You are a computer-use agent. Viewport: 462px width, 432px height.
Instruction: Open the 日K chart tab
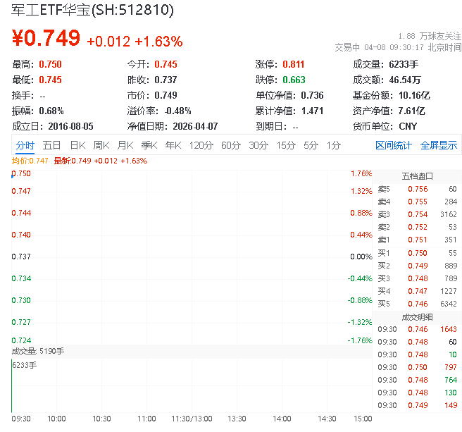click(x=77, y=145)
